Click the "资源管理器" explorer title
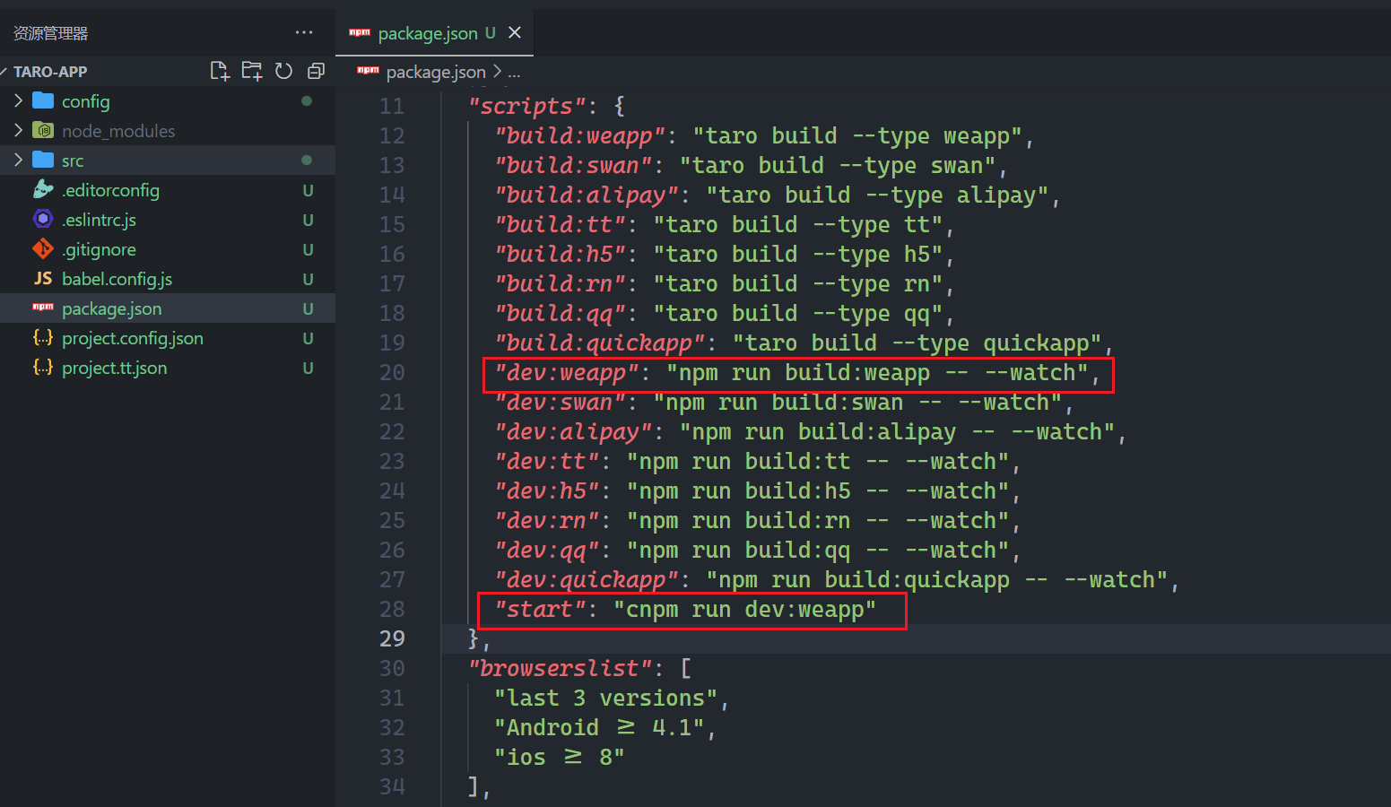Screen dimensions: 1391x807 [x=50, y=33]
